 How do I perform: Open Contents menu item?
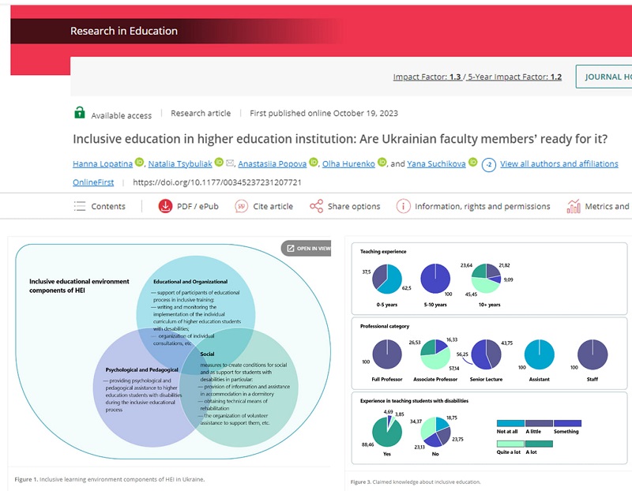pos(108,206)
